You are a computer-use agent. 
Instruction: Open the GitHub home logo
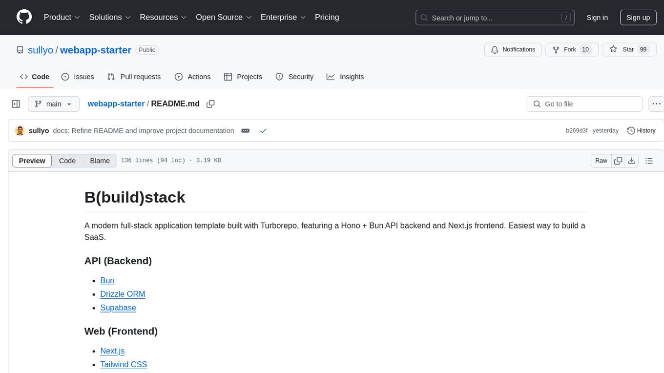point(24,17)
